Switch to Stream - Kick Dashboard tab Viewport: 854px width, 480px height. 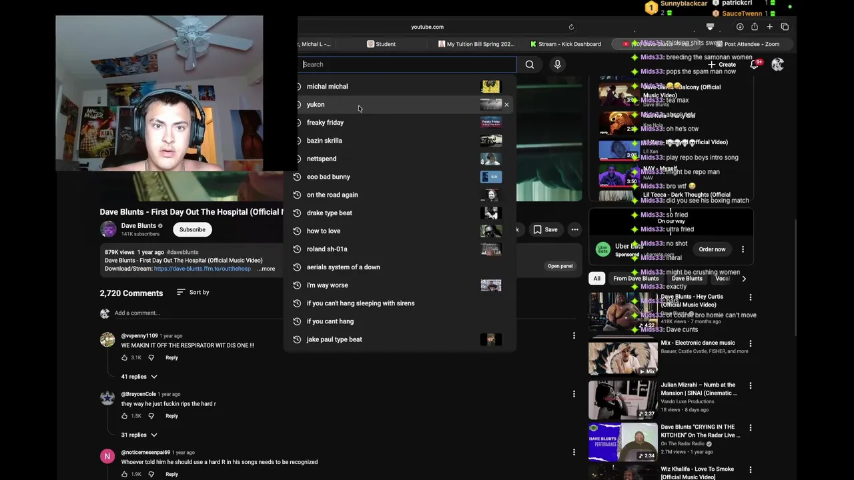(x=565, y=44)
